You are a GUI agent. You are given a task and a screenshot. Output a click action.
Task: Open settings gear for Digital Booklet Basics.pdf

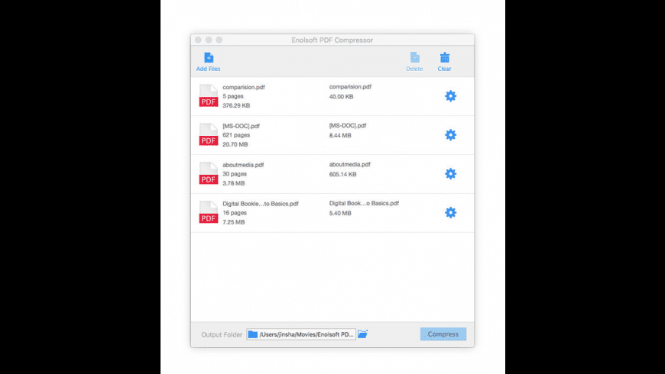tap(450, 213)
